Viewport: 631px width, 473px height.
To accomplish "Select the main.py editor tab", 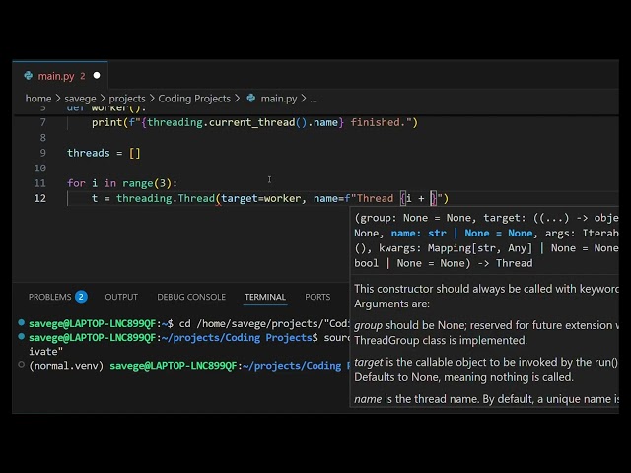I will pos(60,76).
